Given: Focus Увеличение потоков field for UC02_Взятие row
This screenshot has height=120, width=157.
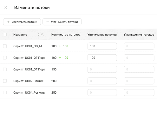Looking at the screenshot, I should (x=102, y=81).
